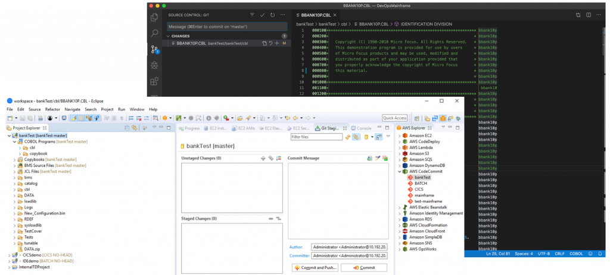Toggle Link with Editor in Project Explorer
The height and width of the screenshot is (275, 610).
[x=135, y=128]
